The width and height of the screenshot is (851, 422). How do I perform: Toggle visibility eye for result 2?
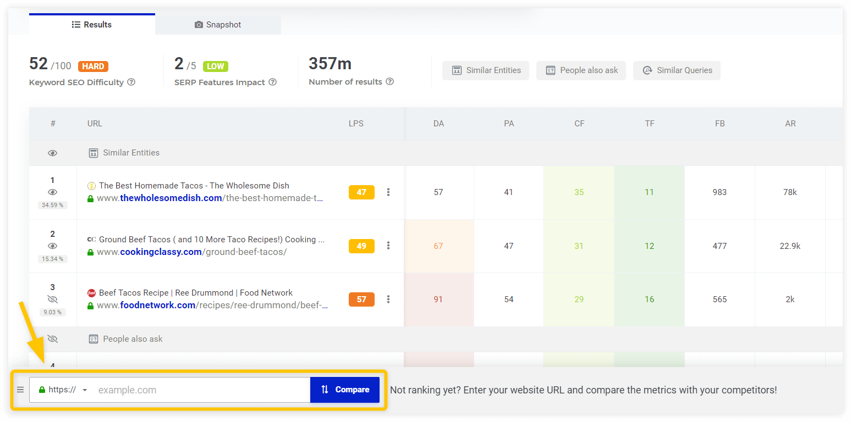pyautogui.click(x=52, y=246)
